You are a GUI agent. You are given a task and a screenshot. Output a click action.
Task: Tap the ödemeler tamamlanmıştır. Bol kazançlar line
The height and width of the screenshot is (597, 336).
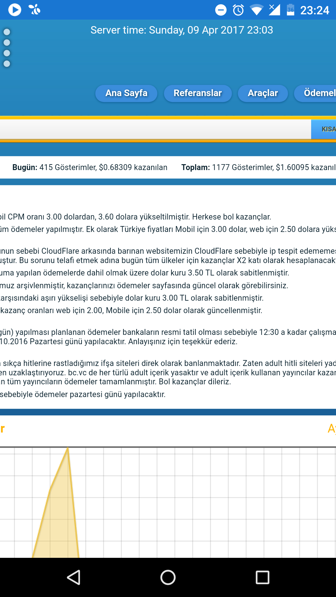point(116,382)
